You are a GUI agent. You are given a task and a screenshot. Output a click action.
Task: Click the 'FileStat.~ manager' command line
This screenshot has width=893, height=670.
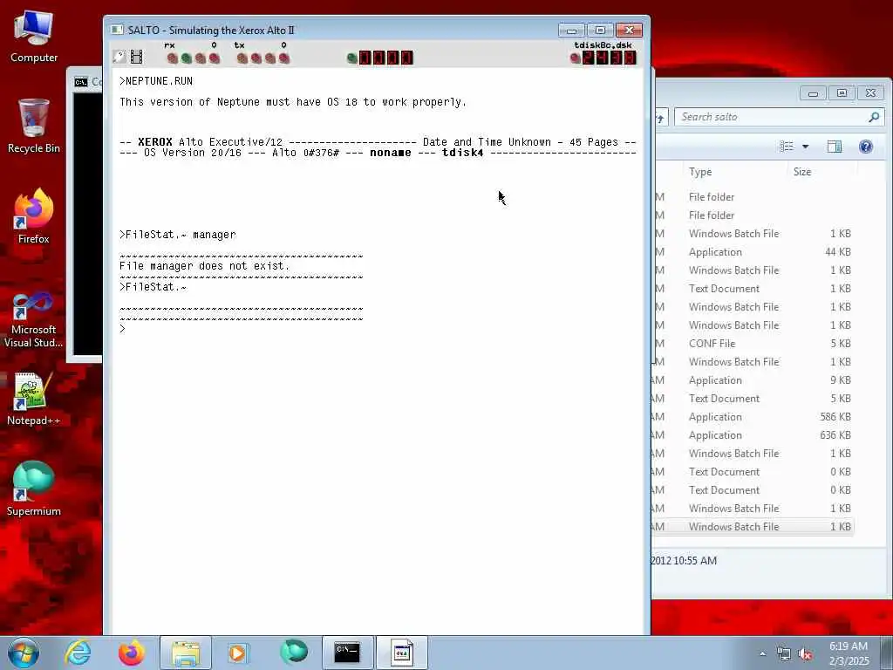(x=178, y=234)
